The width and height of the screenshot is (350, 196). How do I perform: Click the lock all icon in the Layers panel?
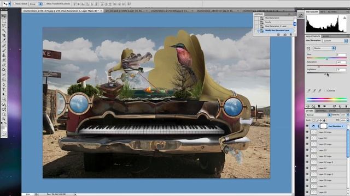click(324, 120)
